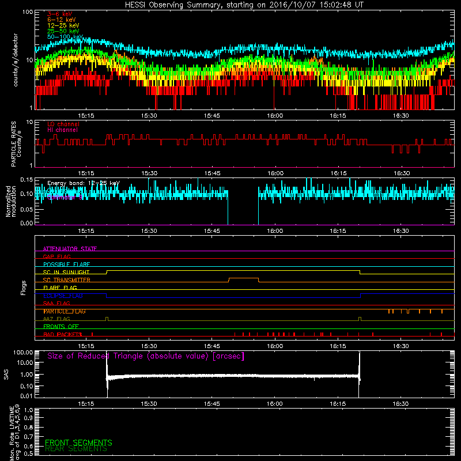Click the 15:30 tick label below SAS panel

(x=149, y=404)
